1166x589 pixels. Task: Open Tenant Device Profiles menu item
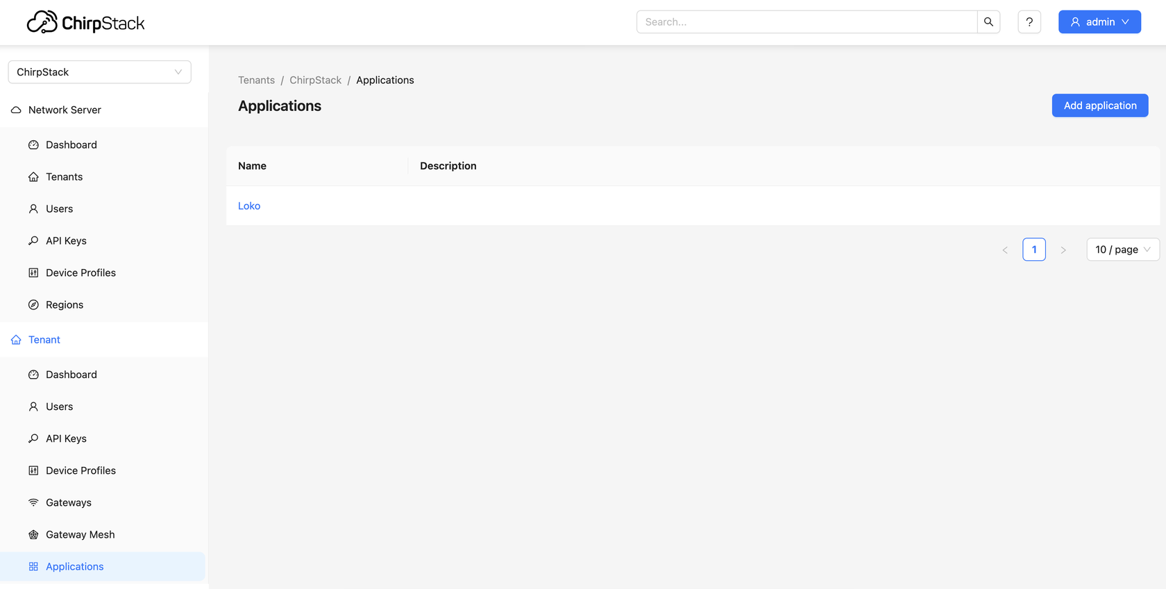tap(103, 470)
